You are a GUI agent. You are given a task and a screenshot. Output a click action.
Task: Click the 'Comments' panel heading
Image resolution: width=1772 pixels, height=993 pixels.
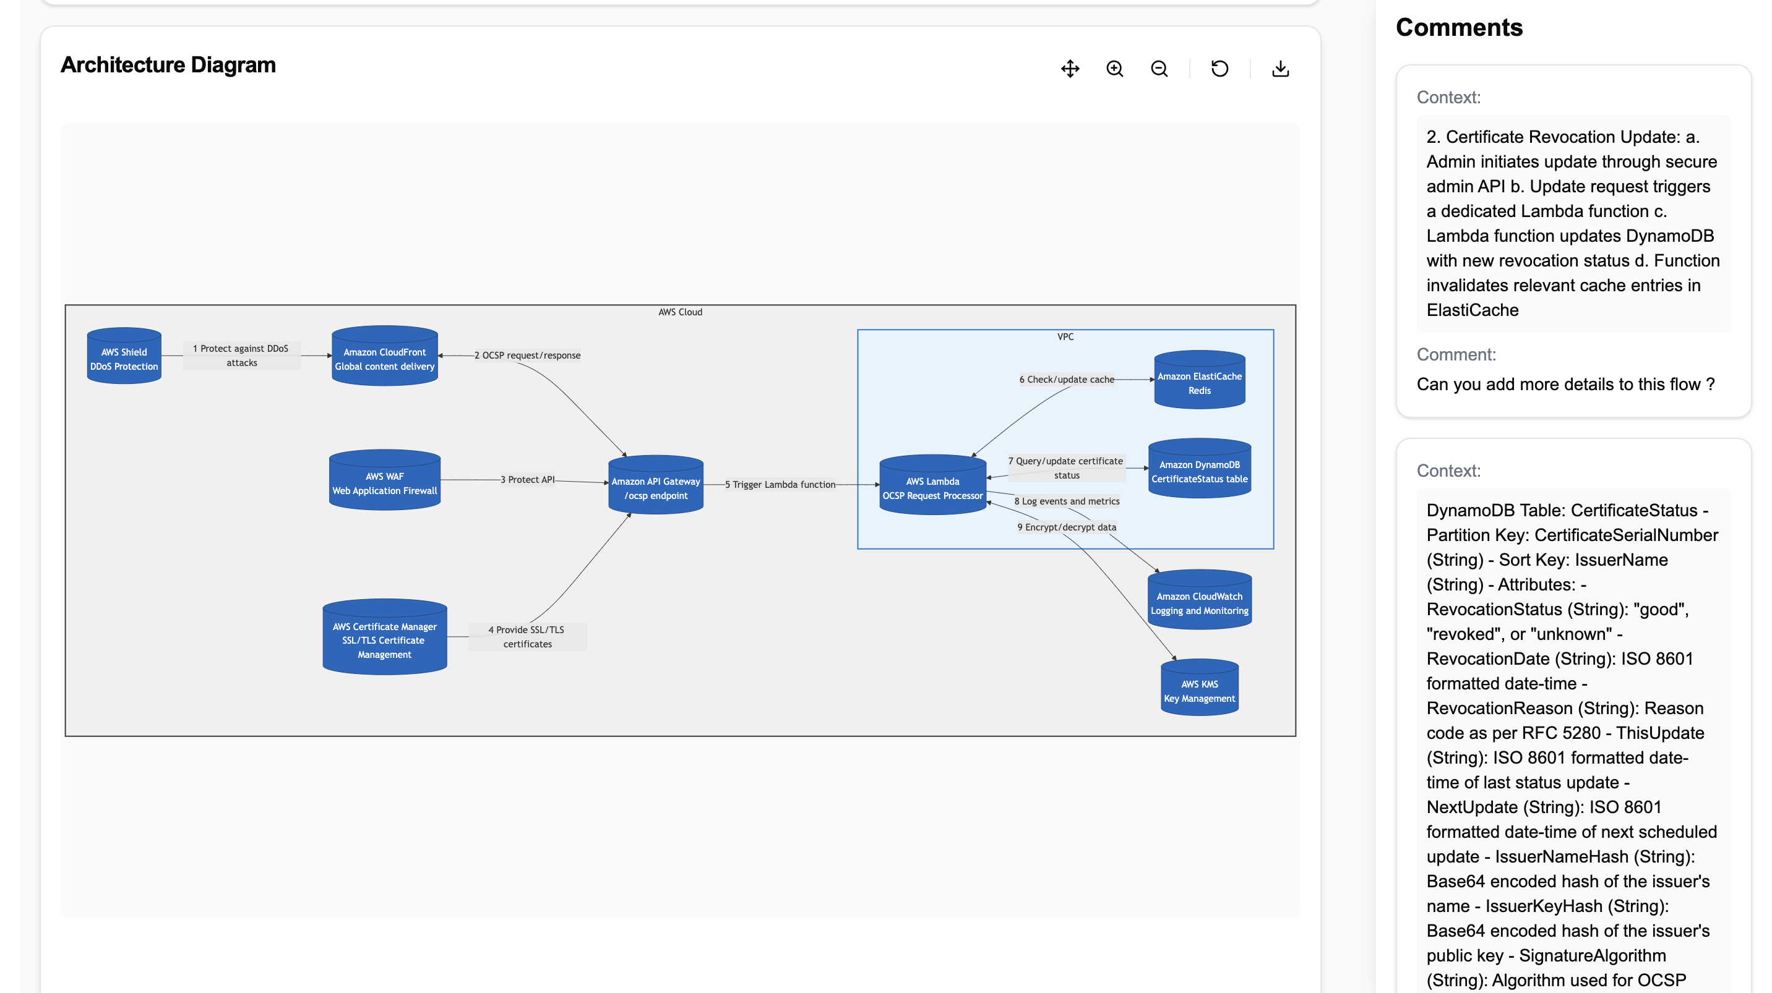[x=1459, y=27]
